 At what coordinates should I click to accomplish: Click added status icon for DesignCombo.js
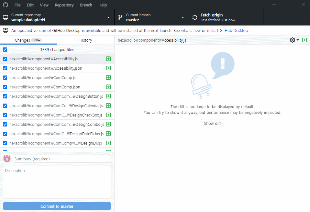click(108, 125)
